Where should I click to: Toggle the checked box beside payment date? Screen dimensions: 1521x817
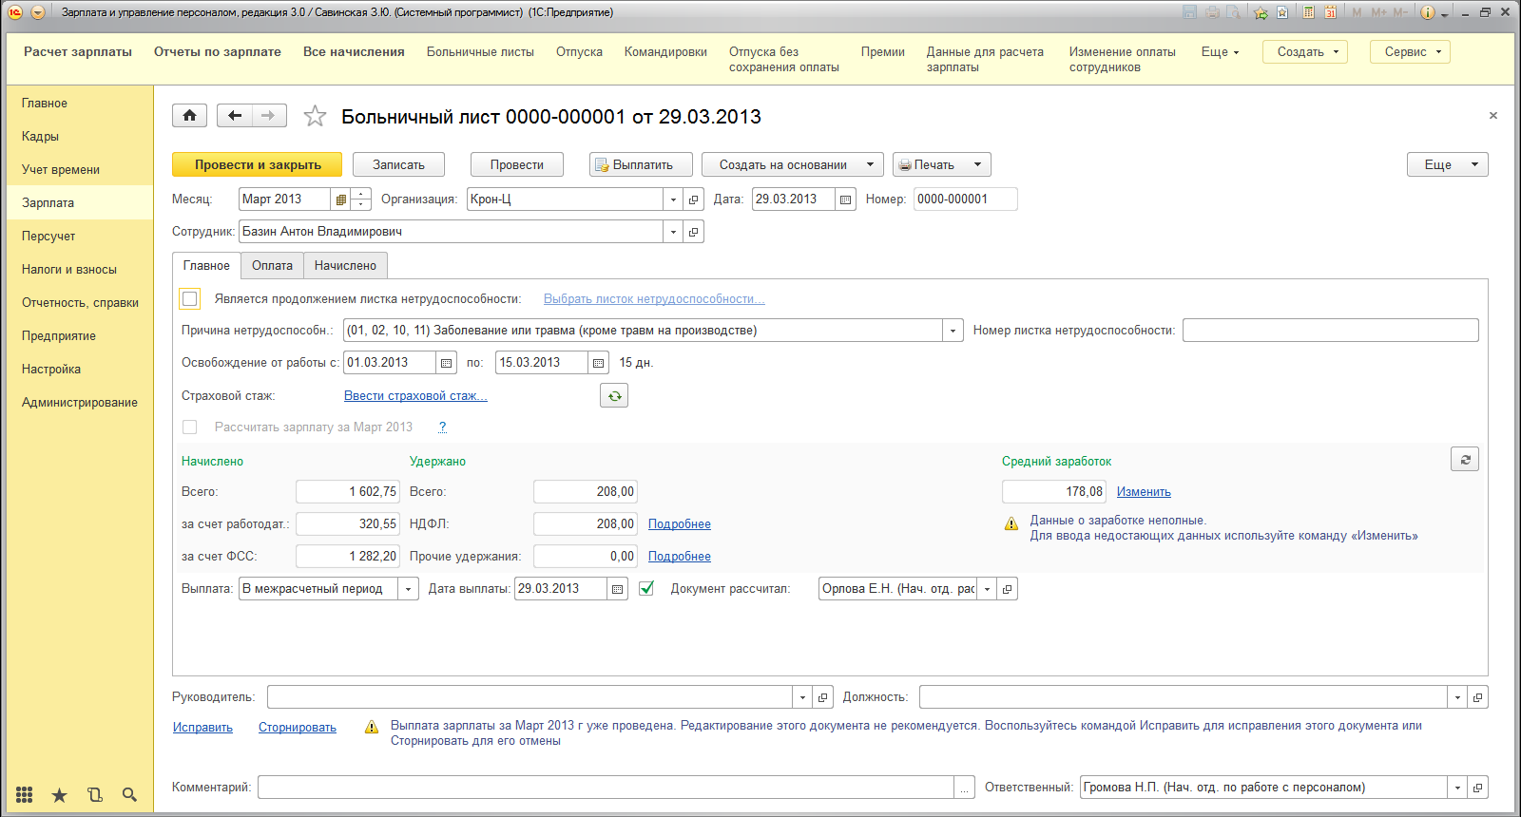[646, 588]
